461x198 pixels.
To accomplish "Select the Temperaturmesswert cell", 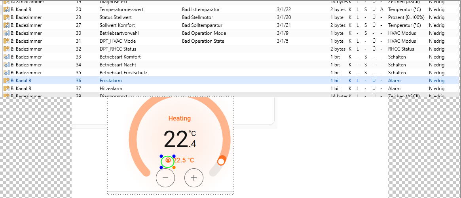I will click(x=122, y=9).
